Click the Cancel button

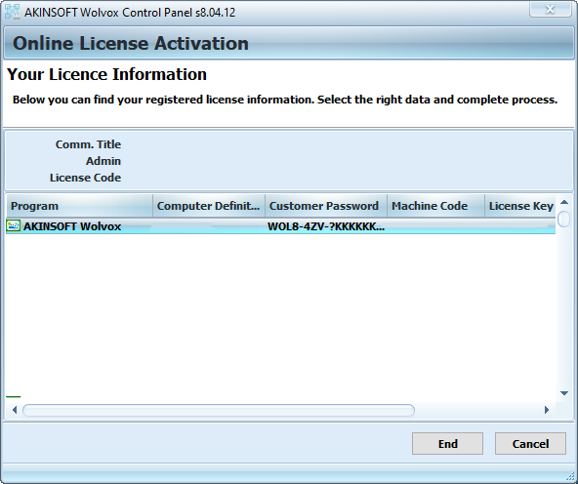pyautogui.click(x=530, y=443)
